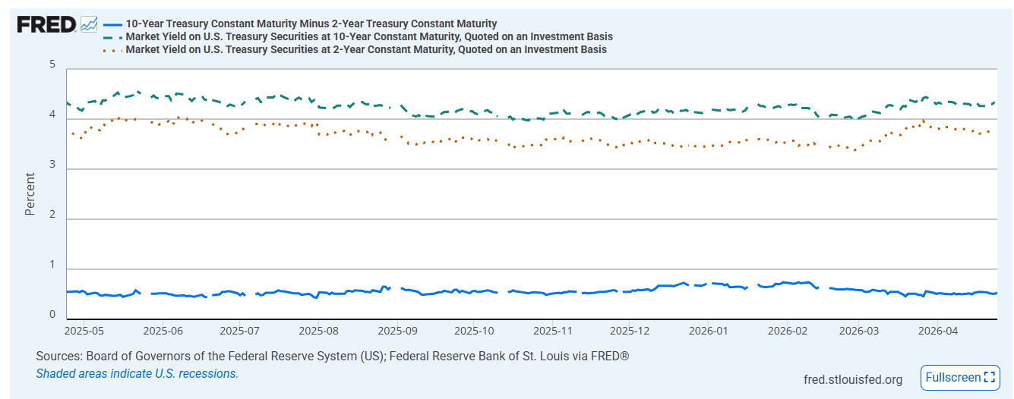The image size is (1014, 399).
Task: Click the FRED logo
Action: point(46,24)
